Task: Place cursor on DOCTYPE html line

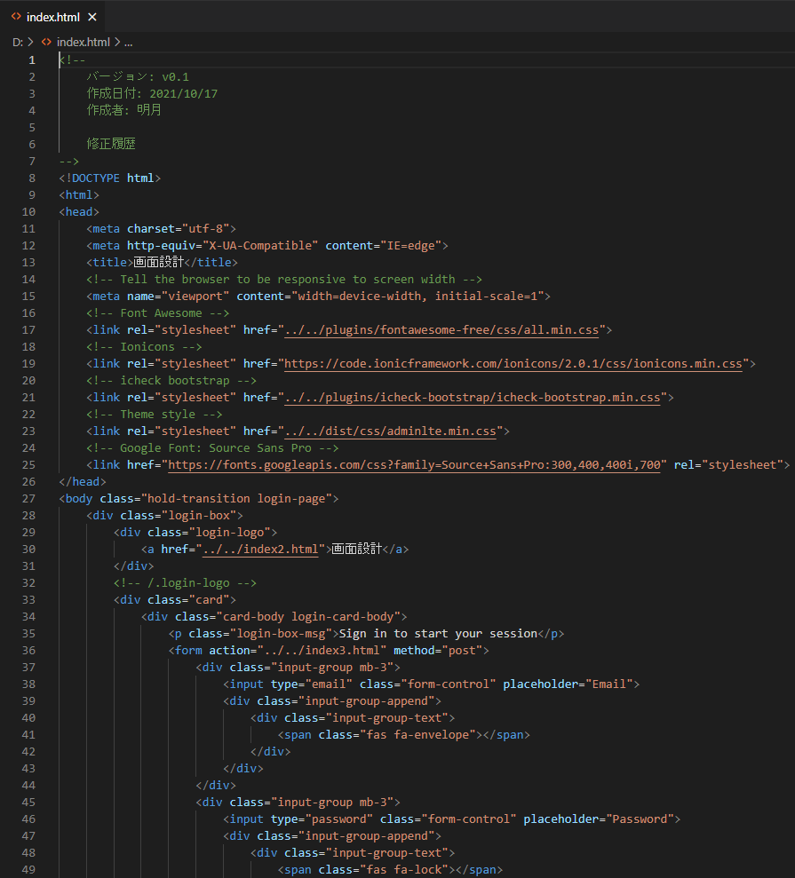Action: point(110,178)
